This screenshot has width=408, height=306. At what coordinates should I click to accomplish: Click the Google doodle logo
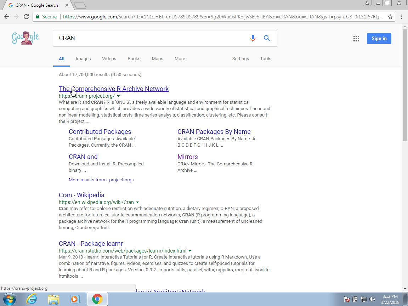[25, 38]
